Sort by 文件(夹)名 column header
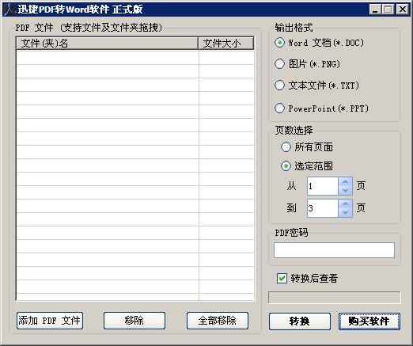413x346 pixels. [107, 44]
